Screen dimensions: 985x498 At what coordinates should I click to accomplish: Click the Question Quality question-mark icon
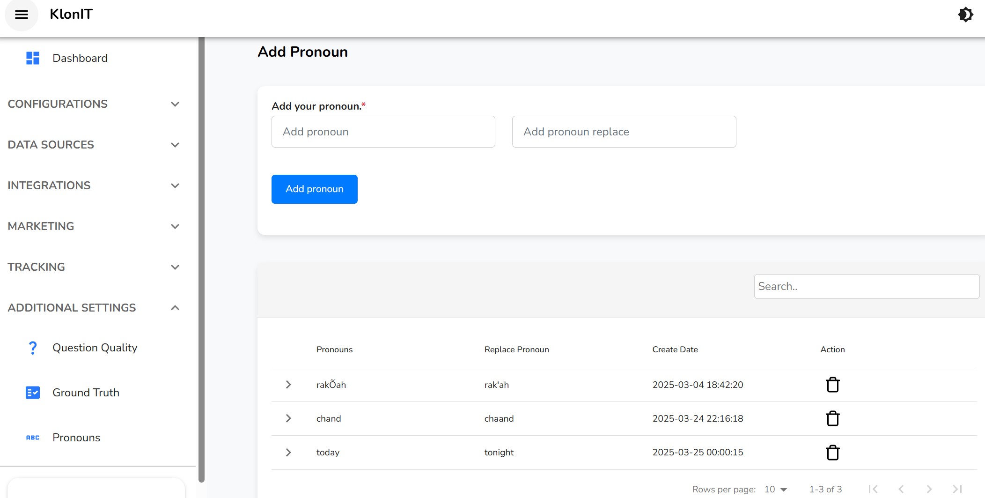click(33, 348)
